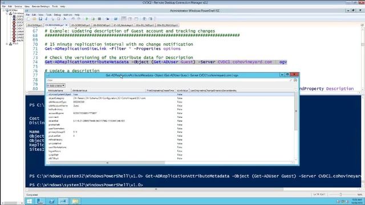Click the Cut scissors icon in ISE toolbar
Screen dimensions: 365x205
click(x=46, y=19)
